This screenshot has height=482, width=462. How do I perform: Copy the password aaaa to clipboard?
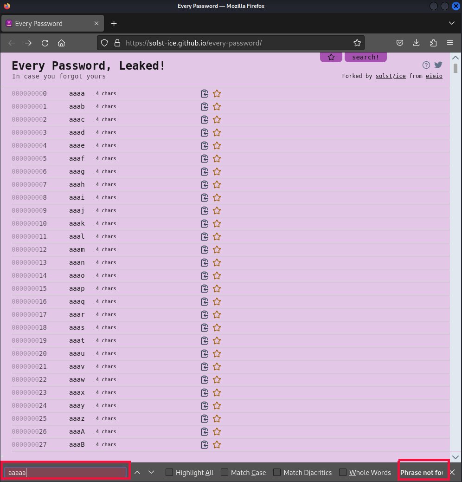coord(204,93)
